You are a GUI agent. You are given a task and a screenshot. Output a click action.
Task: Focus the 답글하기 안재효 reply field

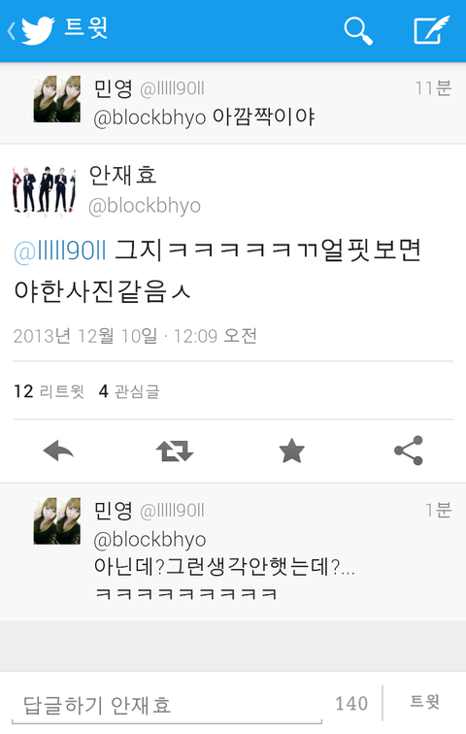pyautogui.click(x=167, y=705)
